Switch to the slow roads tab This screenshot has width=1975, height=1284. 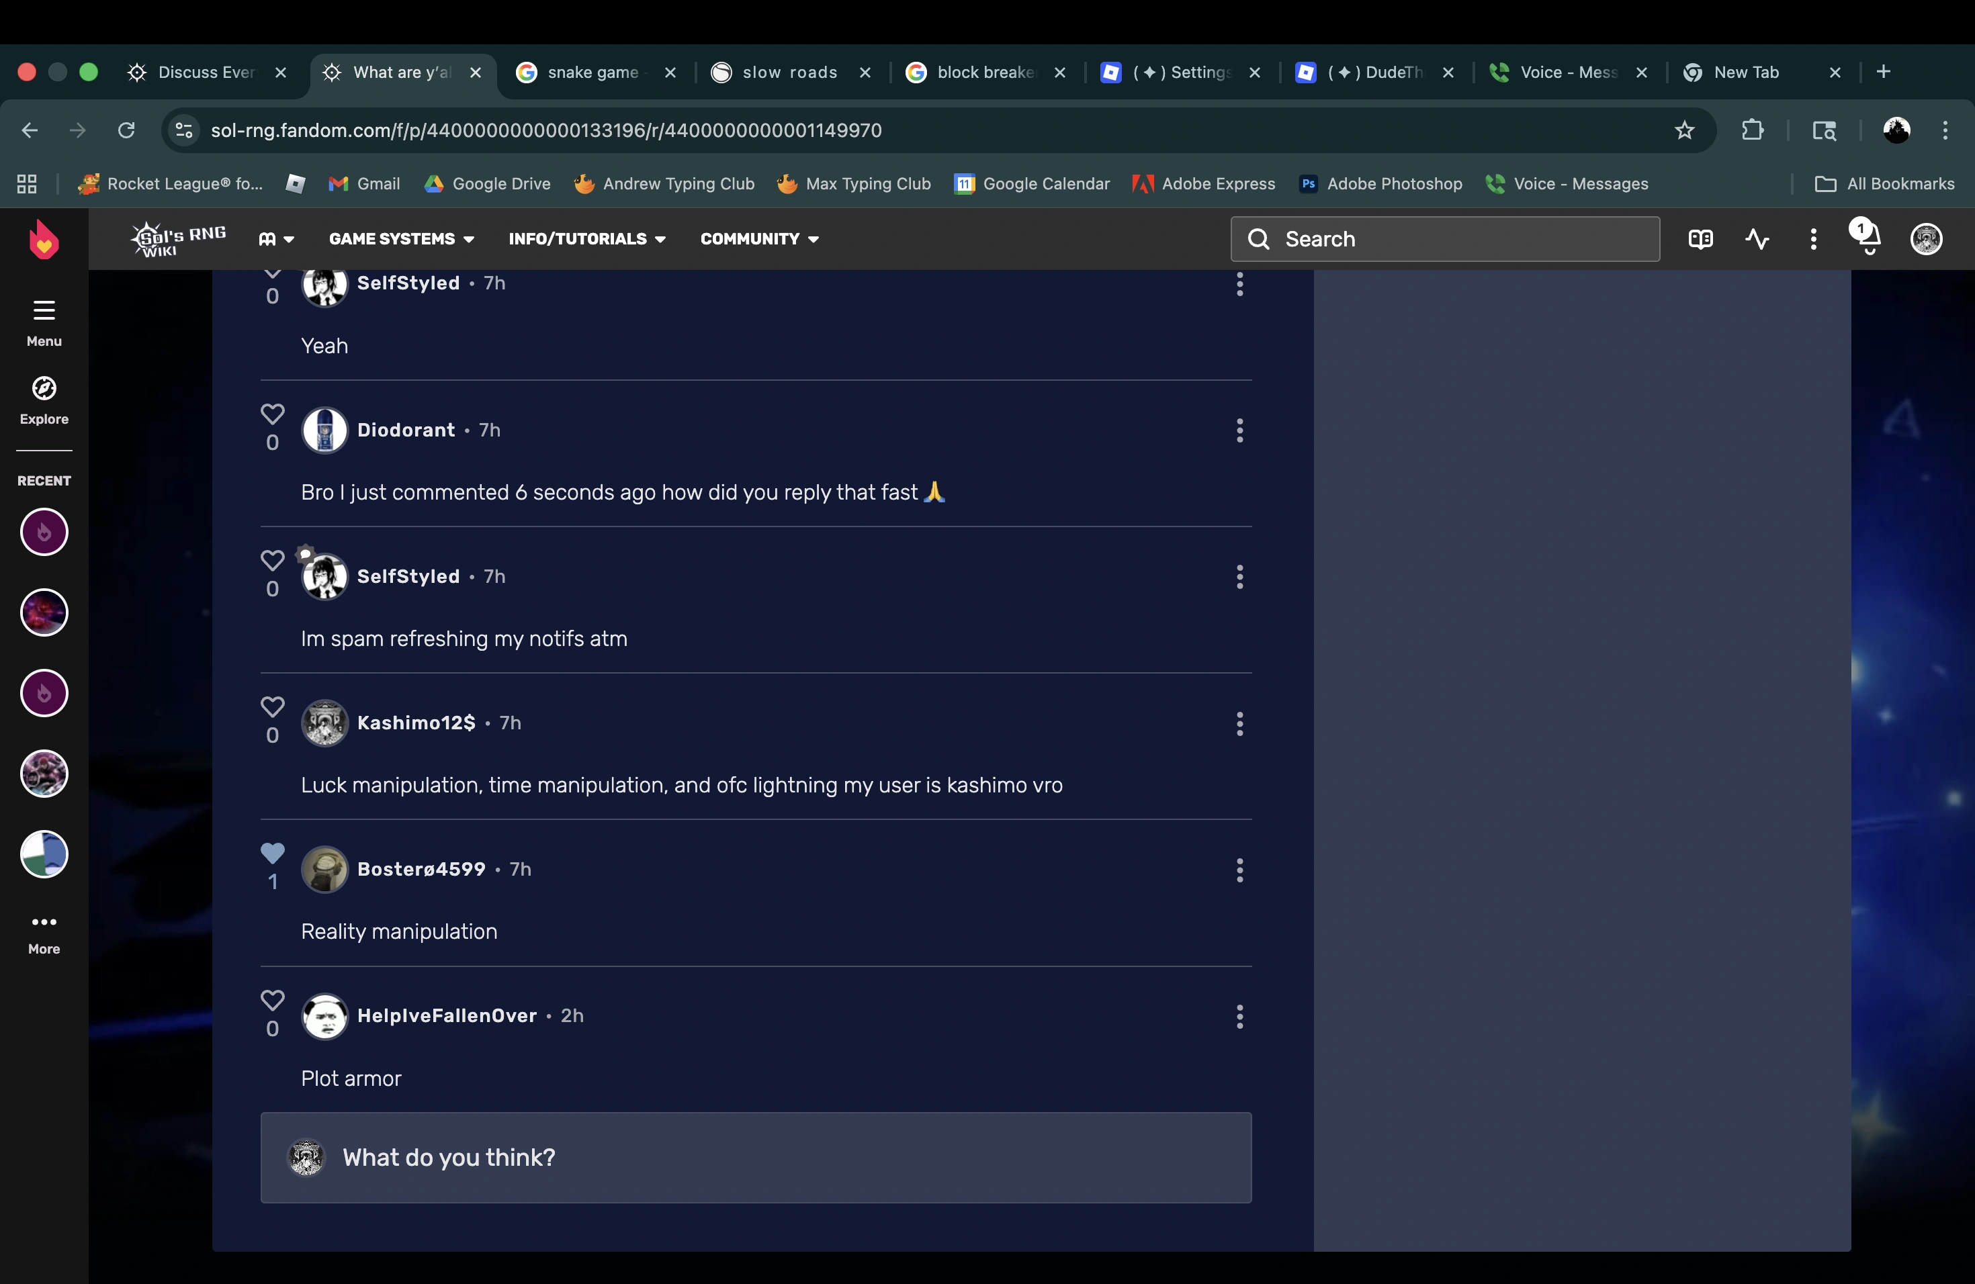click(x=789, y=72)
